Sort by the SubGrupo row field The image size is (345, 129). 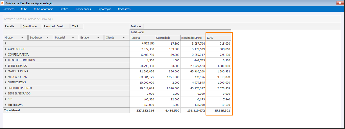(41, 37)
